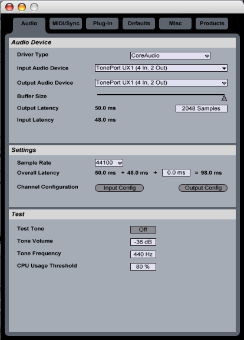
Task: Open the Products tab
Action: point(212,24)
